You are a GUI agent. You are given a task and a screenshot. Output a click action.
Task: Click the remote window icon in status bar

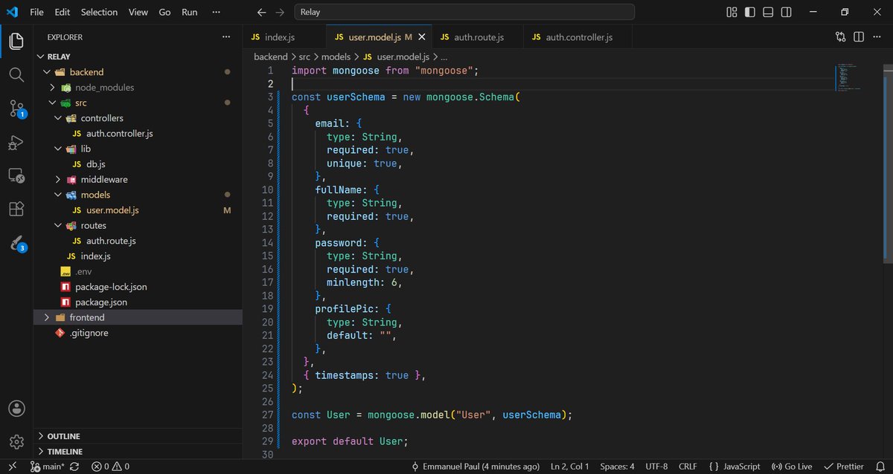pyautogui.click(x=13, y=467)
